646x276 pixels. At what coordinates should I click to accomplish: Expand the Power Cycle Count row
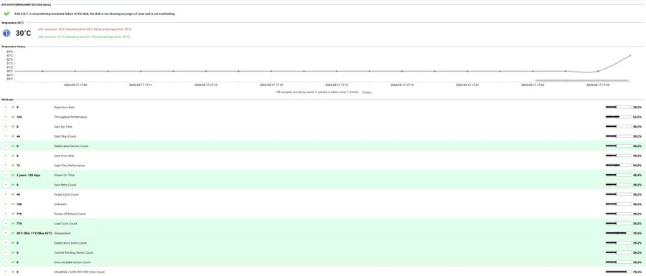pyautogui.click(x=5, y=194)
